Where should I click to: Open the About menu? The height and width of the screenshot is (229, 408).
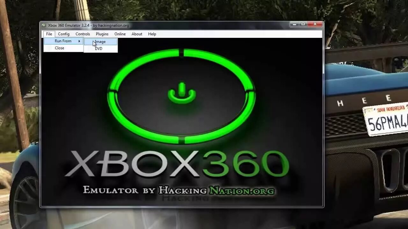pos(137,34)
